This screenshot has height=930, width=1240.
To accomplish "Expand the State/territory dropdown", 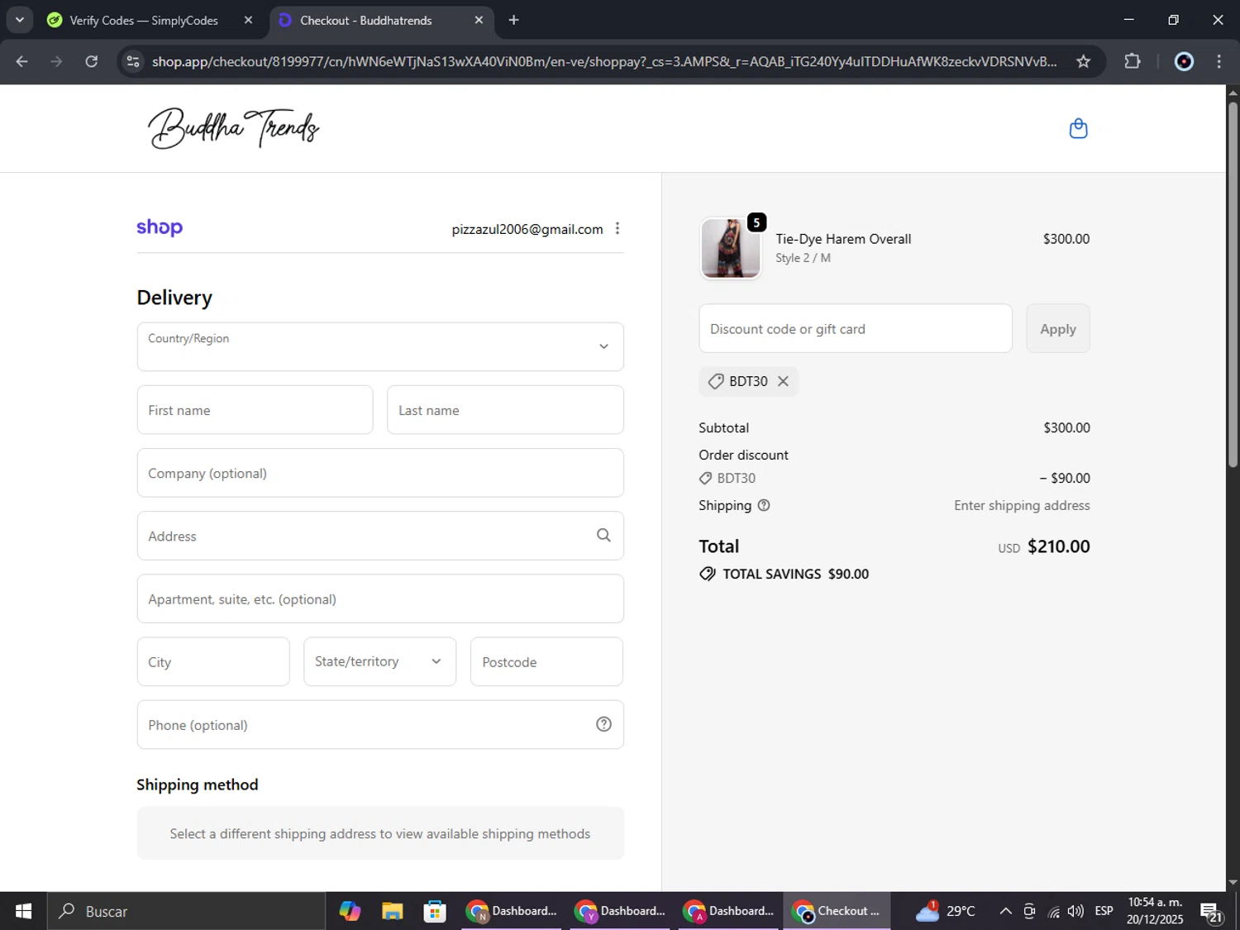I will pyautogui.click(x=379, y=661).
